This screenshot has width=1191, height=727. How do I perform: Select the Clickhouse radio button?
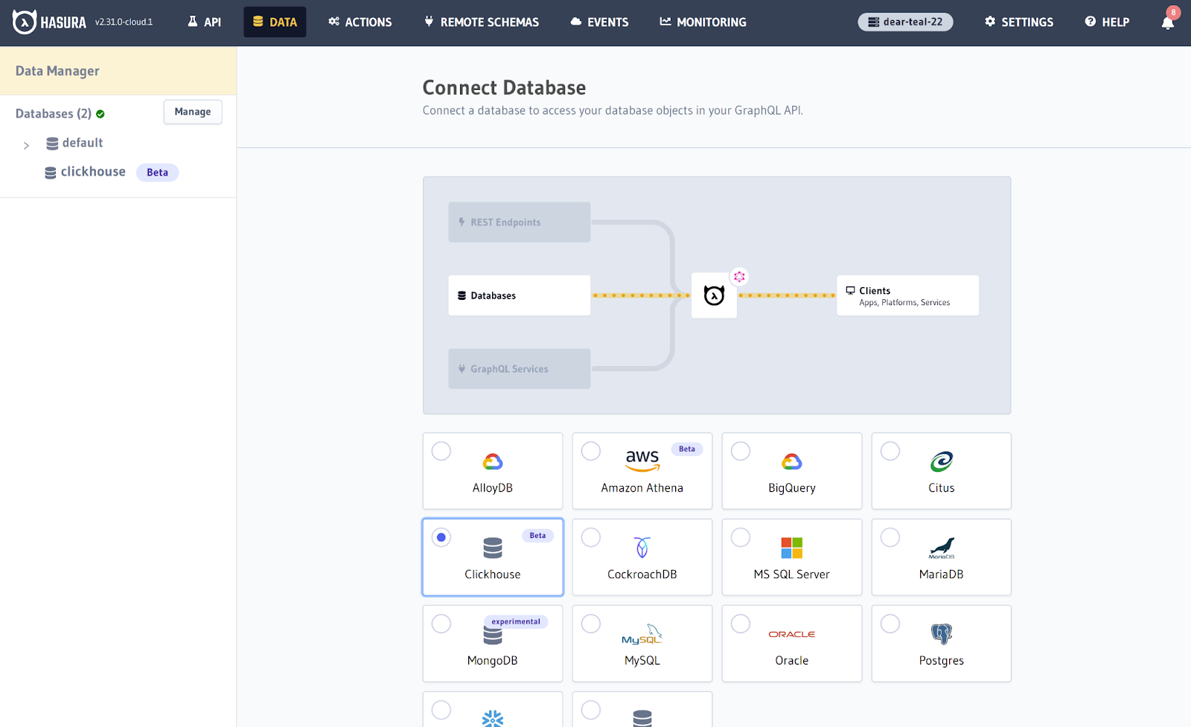point(441,537)
